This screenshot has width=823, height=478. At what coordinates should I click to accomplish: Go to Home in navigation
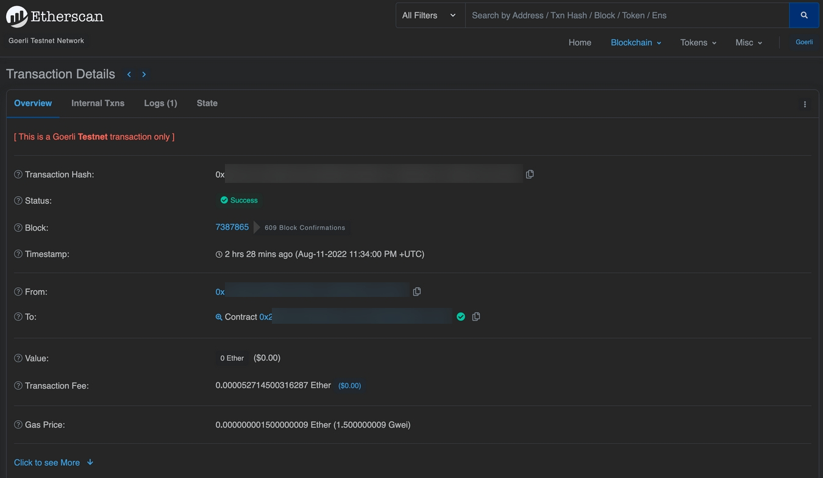pos(580,43)
